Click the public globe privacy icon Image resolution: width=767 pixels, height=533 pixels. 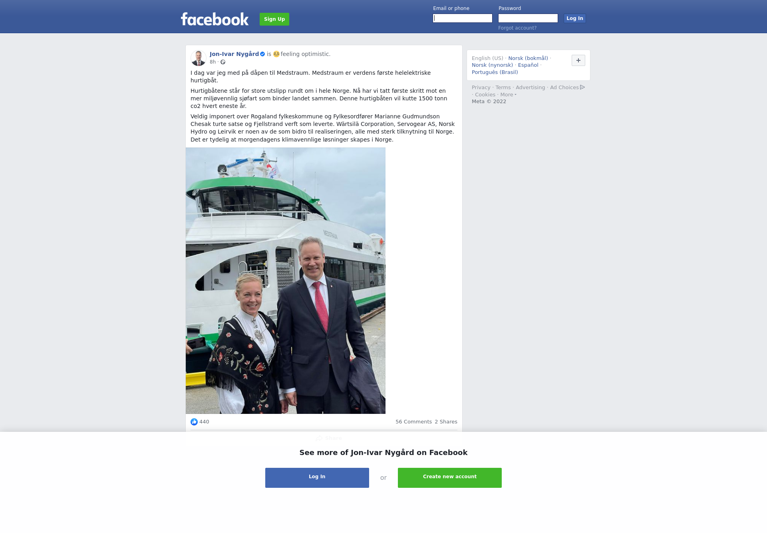(223, 62)
